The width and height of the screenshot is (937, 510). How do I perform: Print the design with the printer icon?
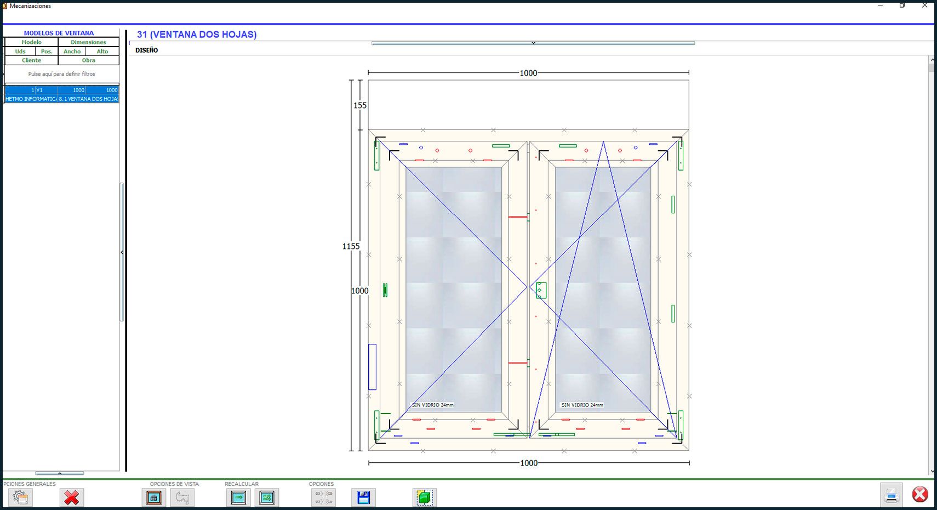click(x=891, y=495)
